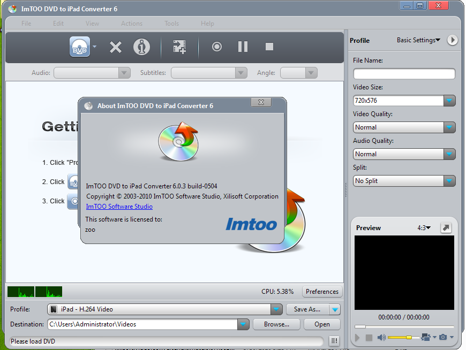Open the Help menu

click(x=207, y=24)
